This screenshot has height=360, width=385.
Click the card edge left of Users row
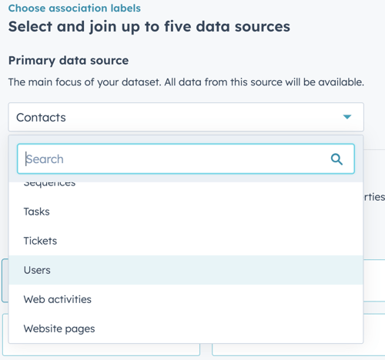tap(5, 281)
